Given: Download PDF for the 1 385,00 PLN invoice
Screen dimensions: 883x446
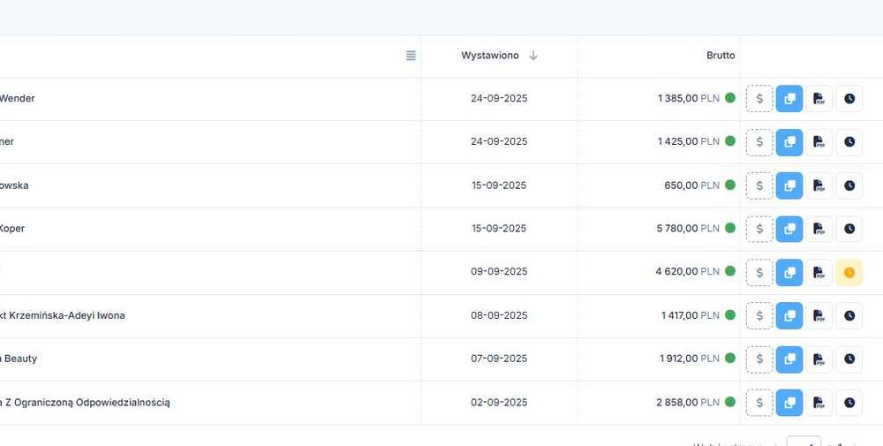Looking at the screenshot, I should (819, 99).
